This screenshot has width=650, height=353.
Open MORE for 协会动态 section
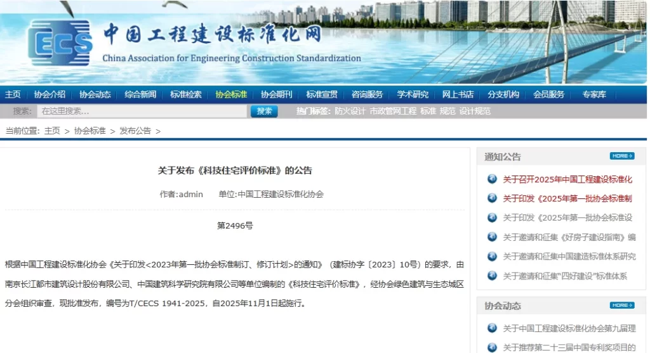coord(622,305)
